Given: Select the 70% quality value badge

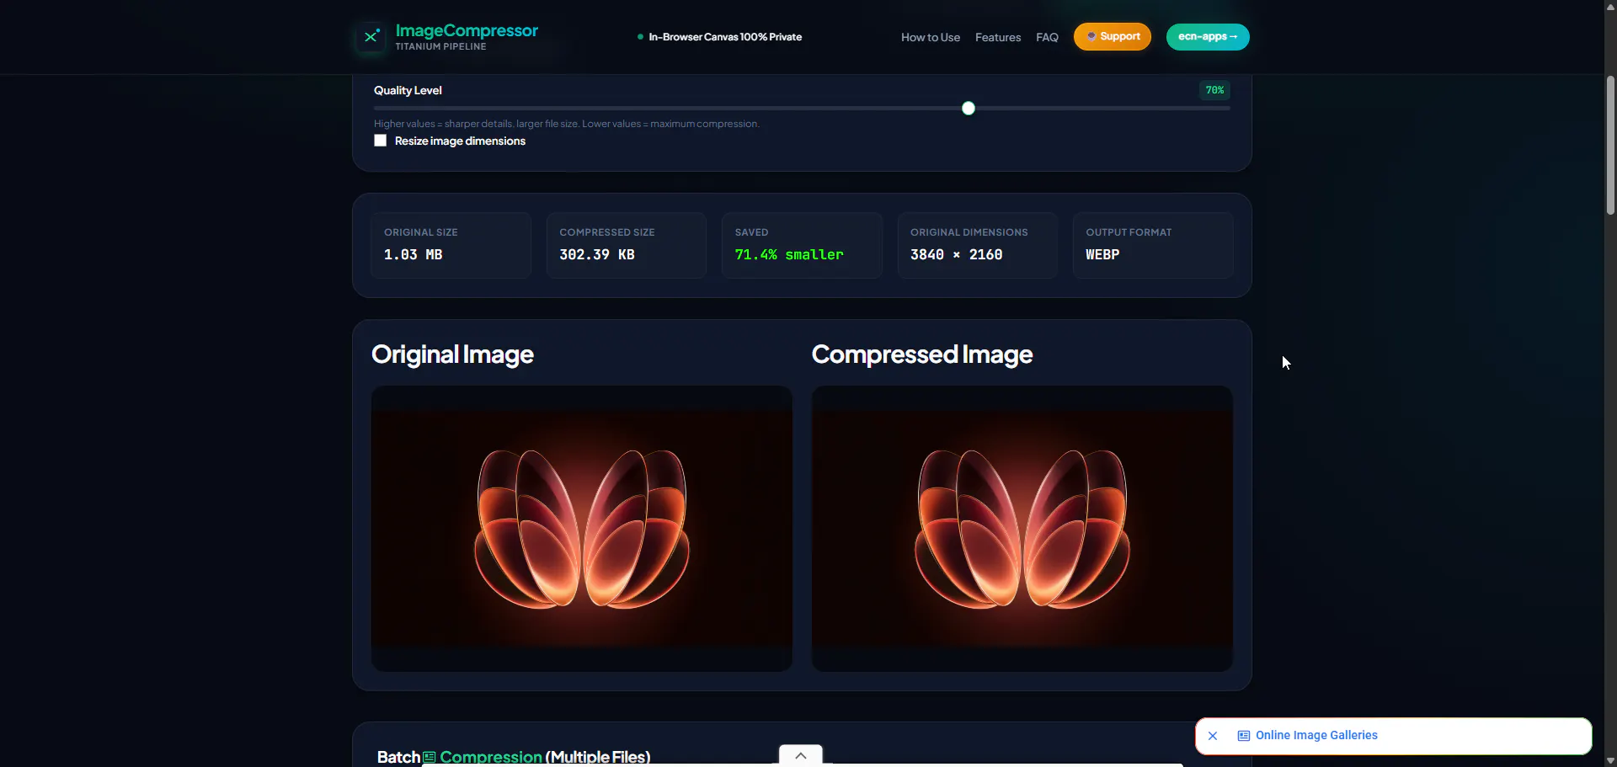Looking at the screenshot, I should (x=1214, y=90).
